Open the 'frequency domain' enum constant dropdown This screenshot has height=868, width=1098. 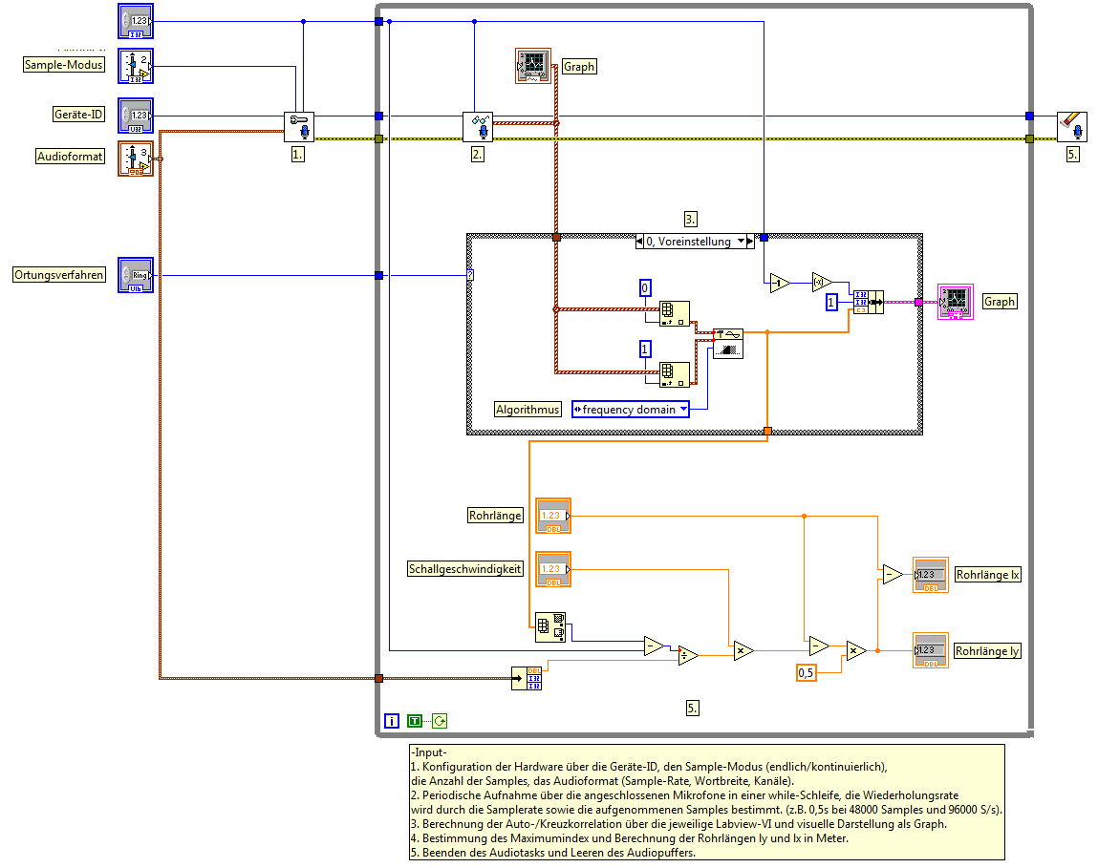pyautogui.click(x=631, y=410)
